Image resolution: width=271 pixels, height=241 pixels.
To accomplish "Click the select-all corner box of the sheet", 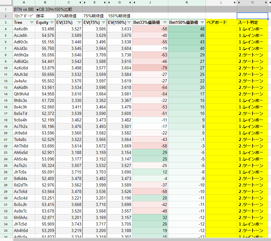I will (x=6, y=2).
